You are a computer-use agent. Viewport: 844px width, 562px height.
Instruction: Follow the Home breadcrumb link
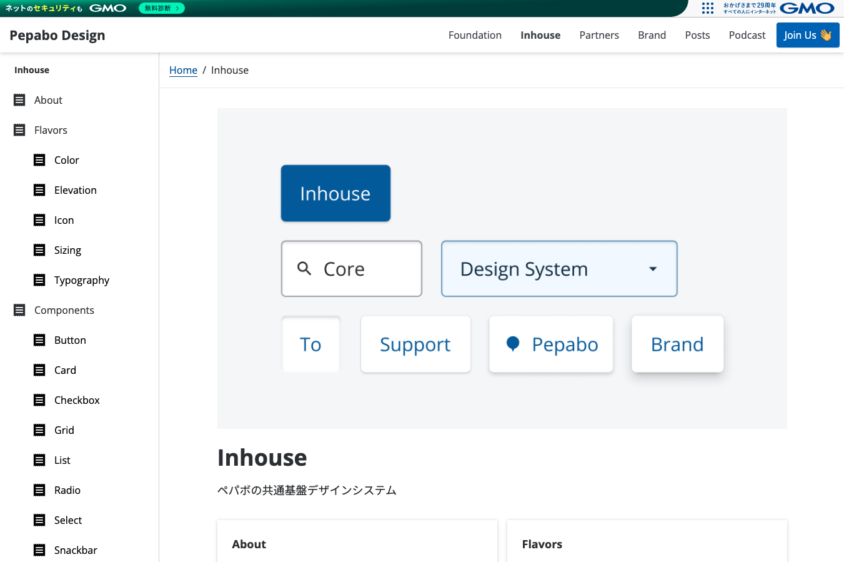pos(183,70)
